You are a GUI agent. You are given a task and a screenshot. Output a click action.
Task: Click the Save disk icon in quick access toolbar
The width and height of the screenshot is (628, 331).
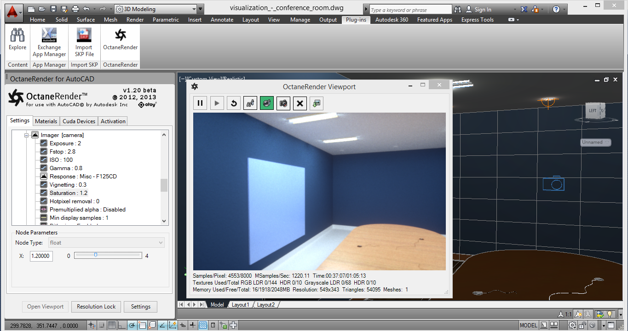point(53,9)
